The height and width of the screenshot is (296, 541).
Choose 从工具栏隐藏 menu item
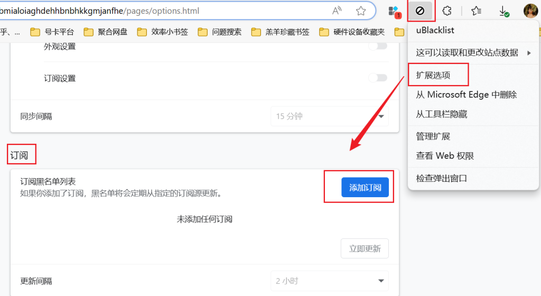click(x=473, y=114)
